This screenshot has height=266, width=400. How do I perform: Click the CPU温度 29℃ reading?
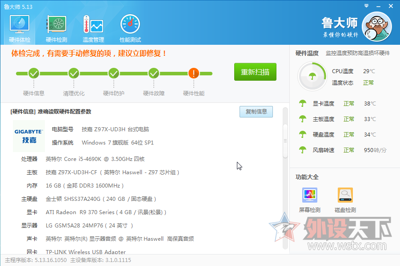[369, 71]
